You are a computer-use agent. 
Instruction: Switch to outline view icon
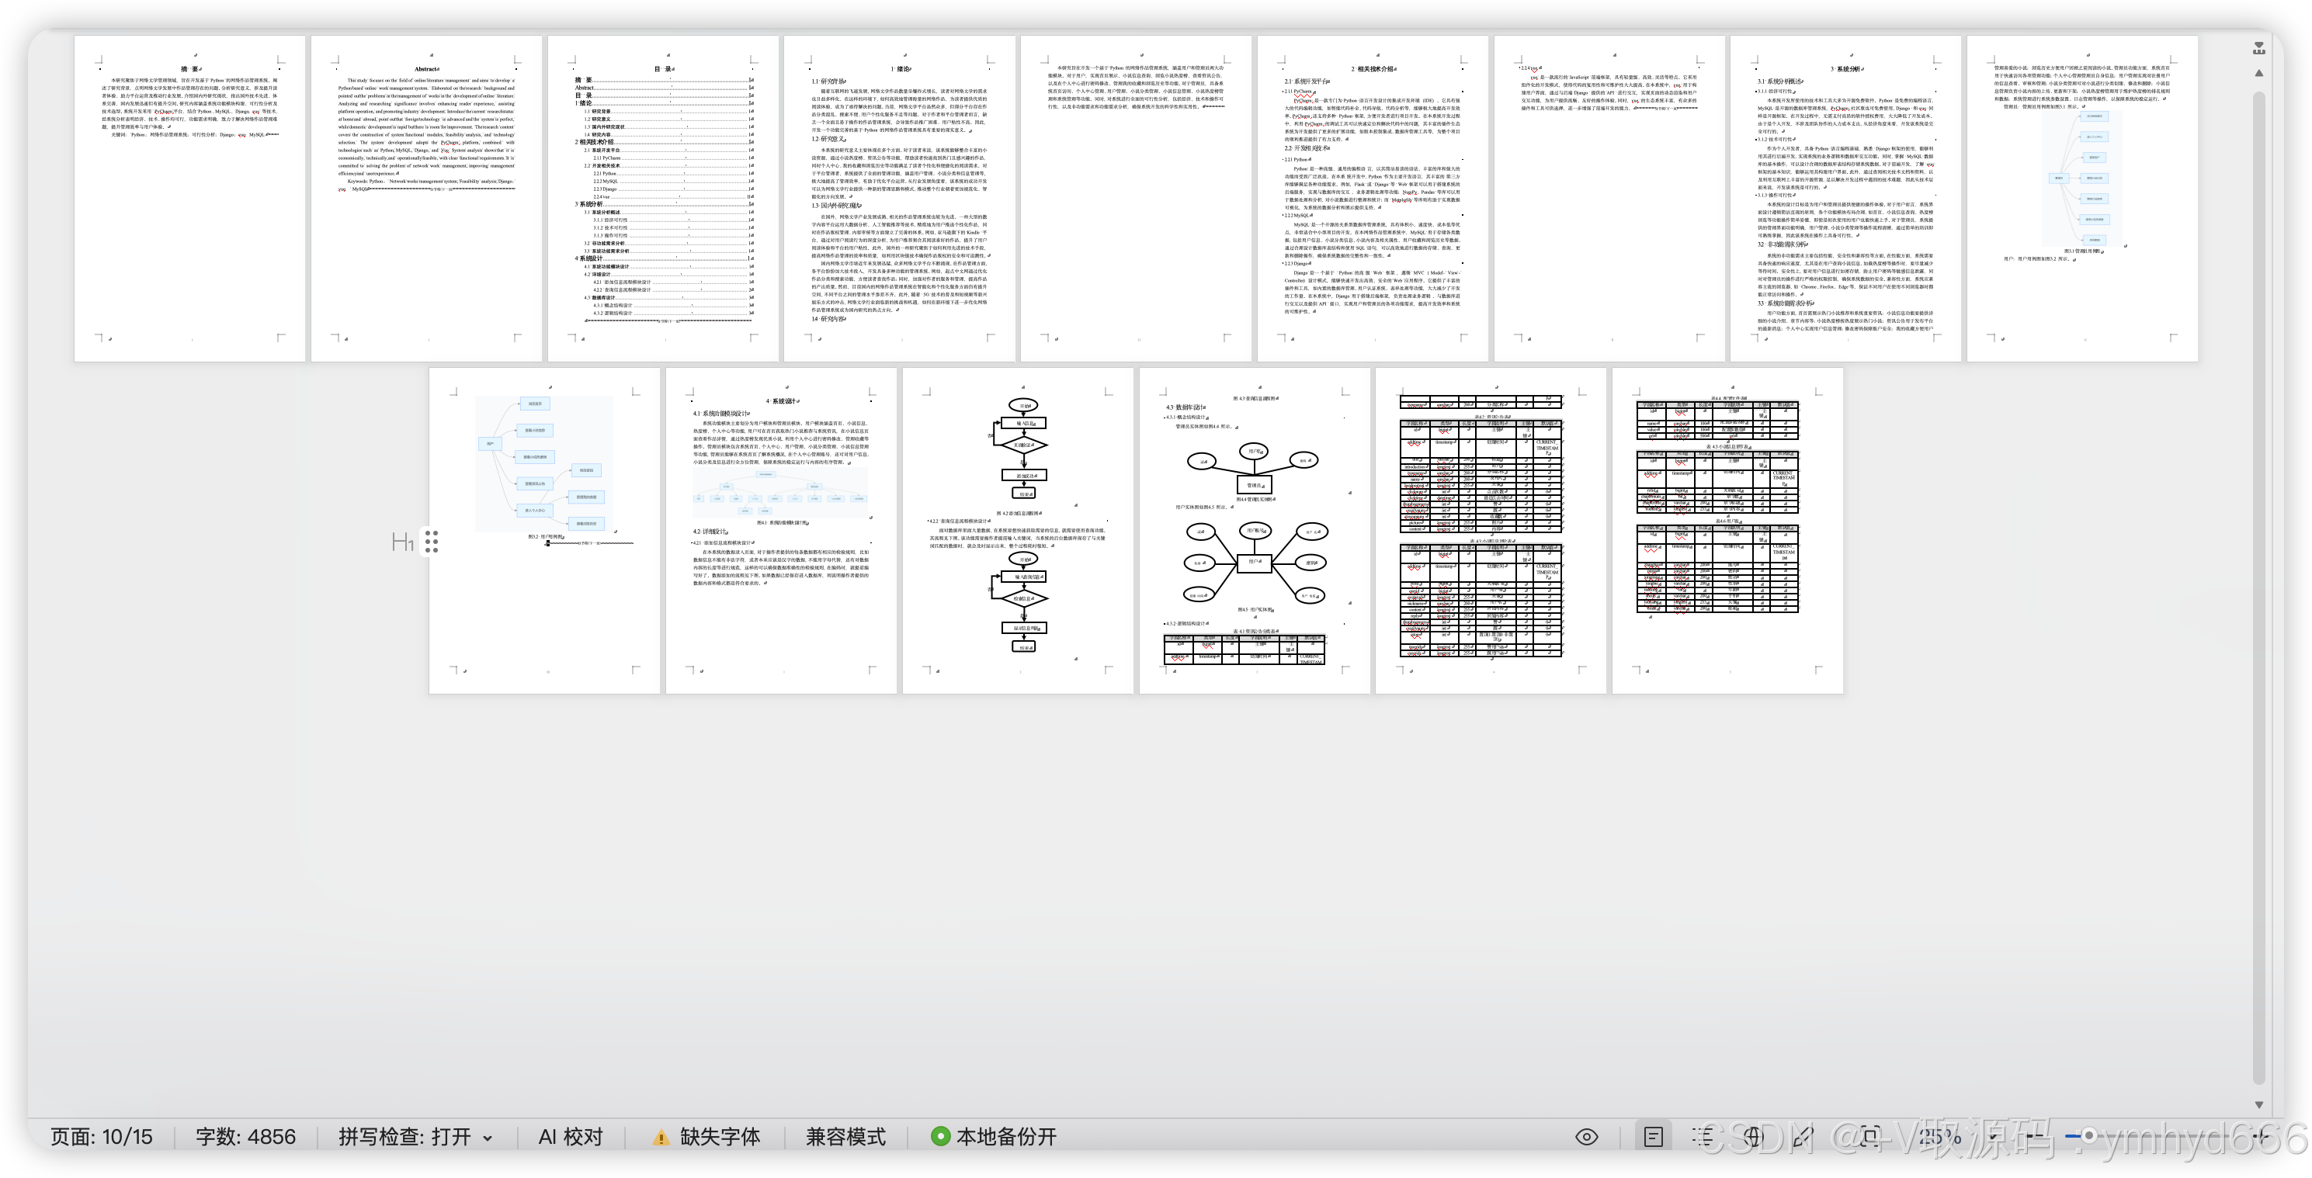click(x=1703, y=1137)
